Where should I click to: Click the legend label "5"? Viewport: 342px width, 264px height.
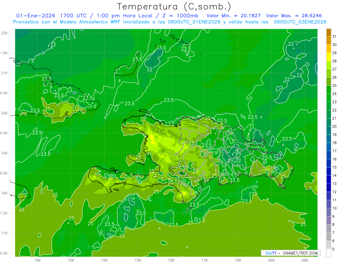333,249
